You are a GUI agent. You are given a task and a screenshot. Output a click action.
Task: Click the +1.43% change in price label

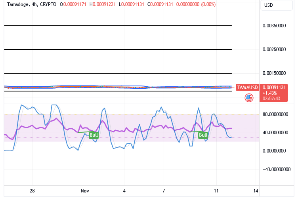pyautogui.click(x=270, y=93)
